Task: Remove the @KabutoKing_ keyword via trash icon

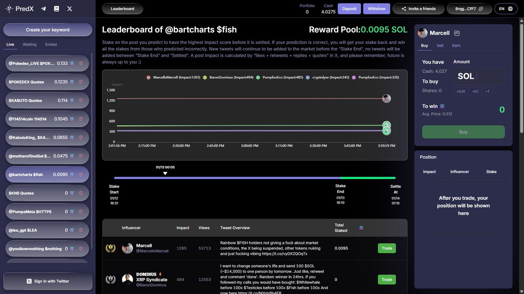Action: (x=81, y=138)
